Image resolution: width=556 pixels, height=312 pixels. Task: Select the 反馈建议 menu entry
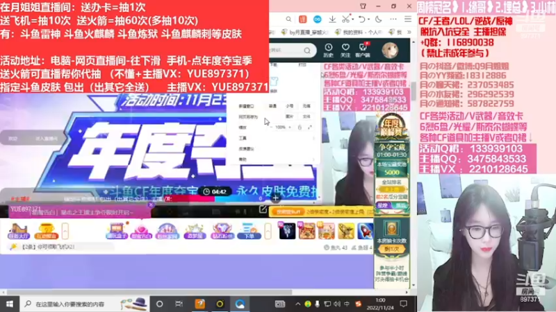click(246, 149)
